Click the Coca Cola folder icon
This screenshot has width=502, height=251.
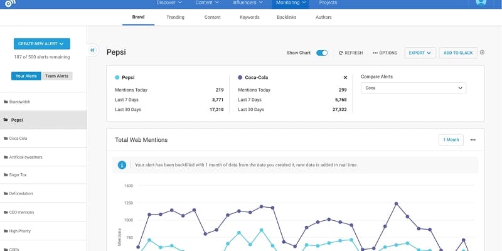[6, 139]
